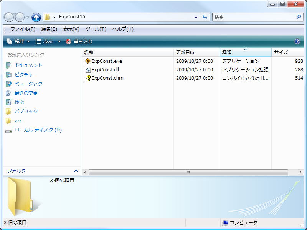Open the 表示(V) menu in the menu bar
The image size is (307, 230).
pyautogui.click(x=71, y=29)
